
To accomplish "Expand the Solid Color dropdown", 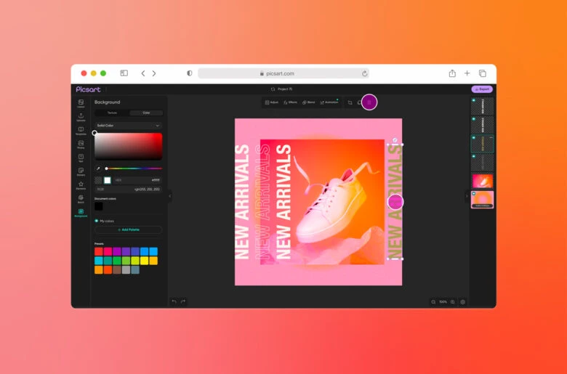I will tap(128, 126).
